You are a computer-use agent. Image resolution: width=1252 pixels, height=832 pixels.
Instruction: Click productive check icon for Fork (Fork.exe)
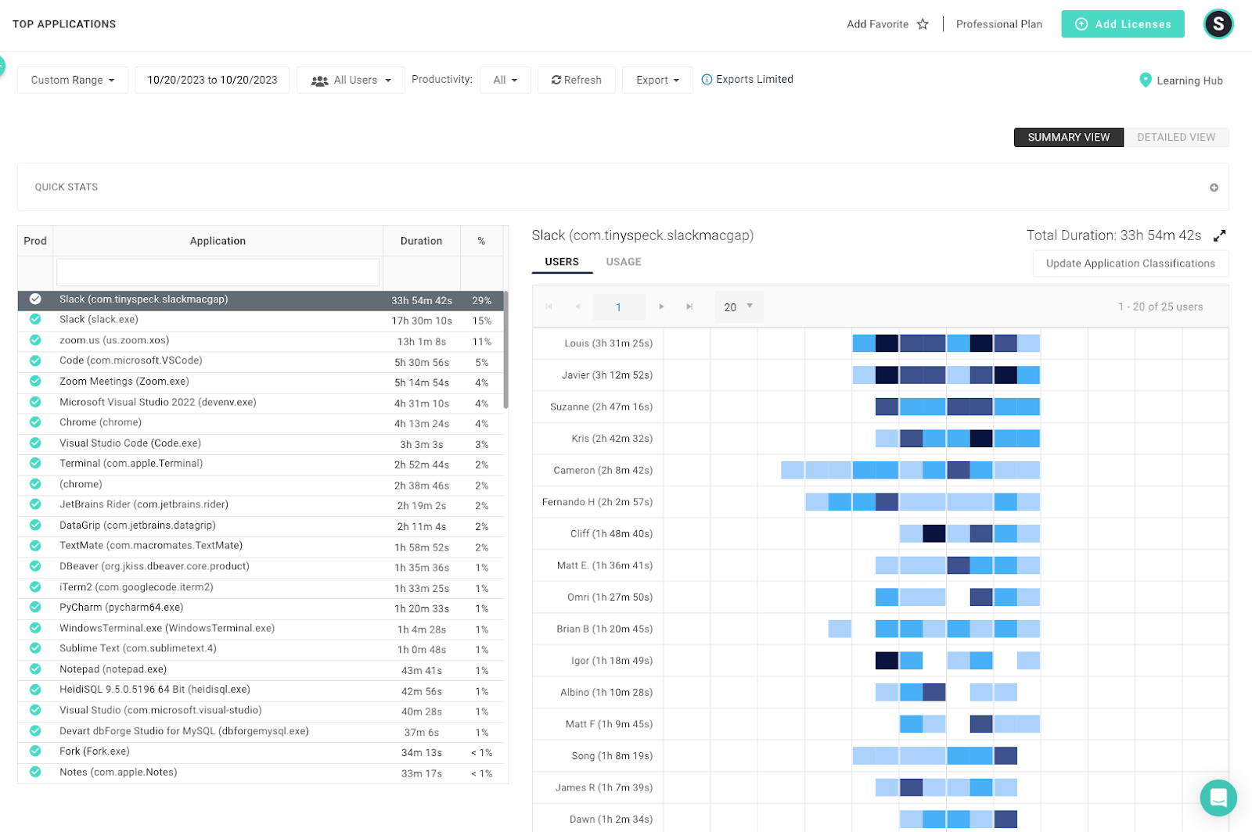tap(35, 751)
